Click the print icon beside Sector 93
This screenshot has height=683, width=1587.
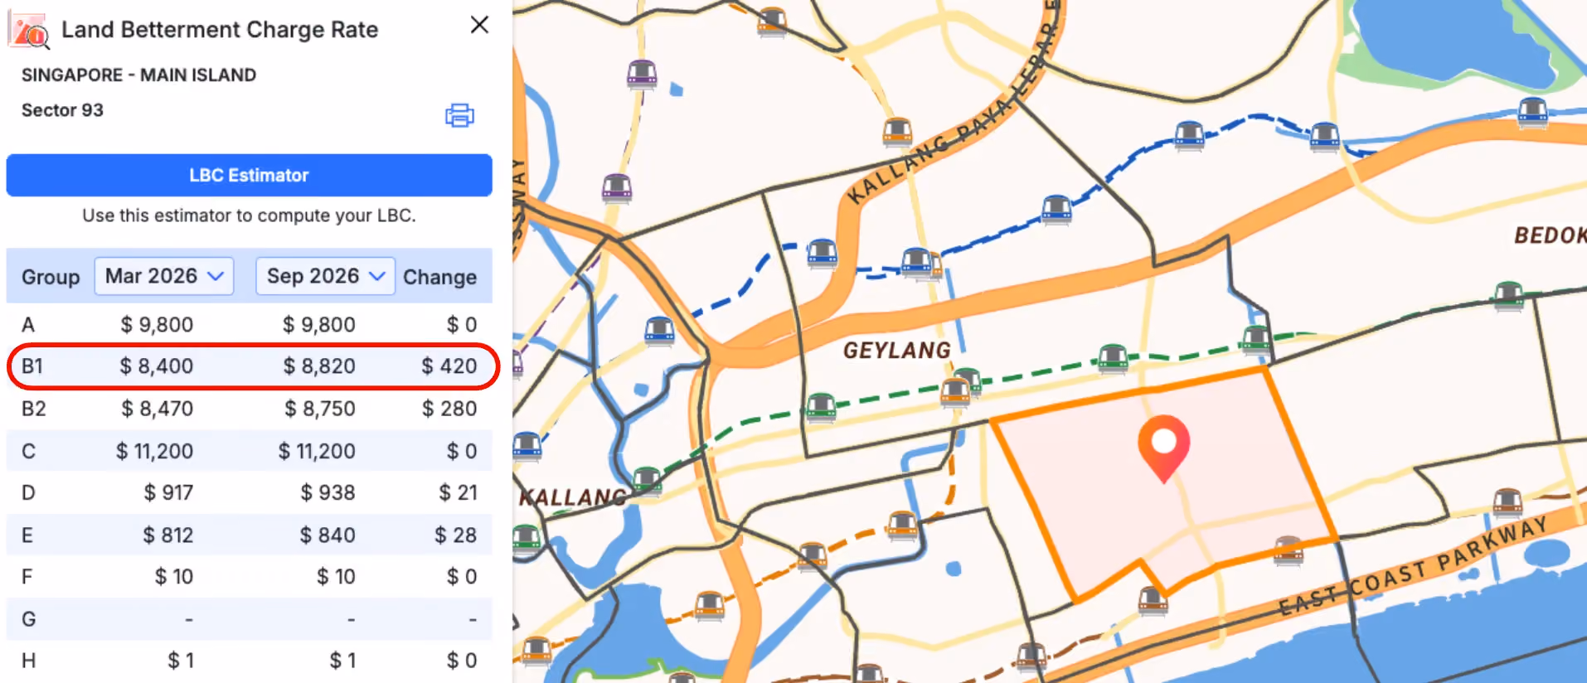pos(459,114)
